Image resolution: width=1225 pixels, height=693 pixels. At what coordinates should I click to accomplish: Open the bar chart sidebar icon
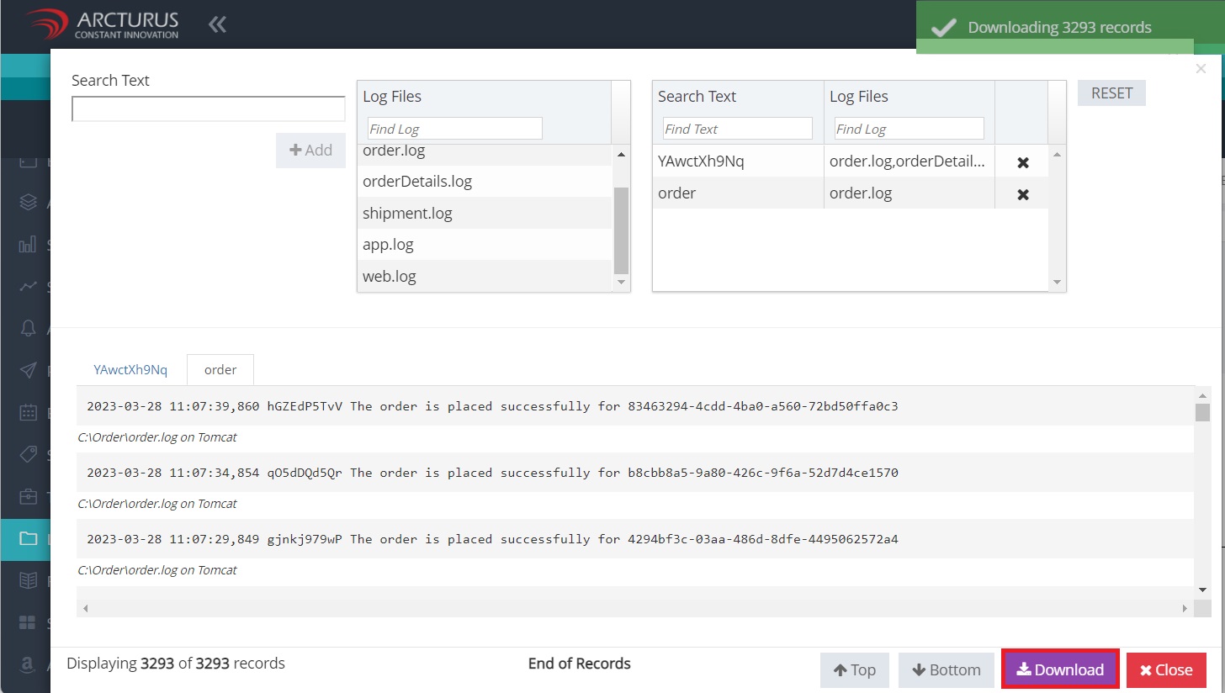point(29,245)
